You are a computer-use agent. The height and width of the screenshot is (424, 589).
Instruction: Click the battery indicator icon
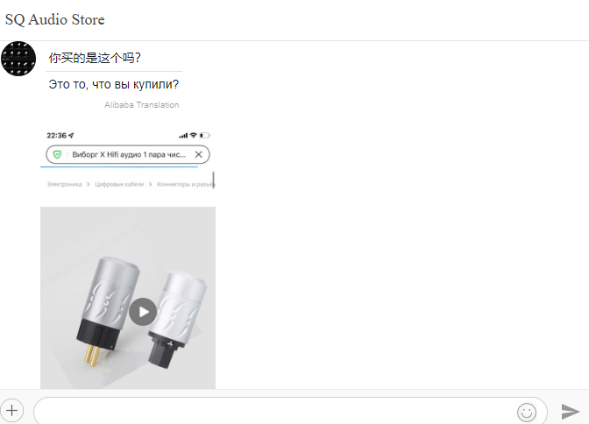(205, 135)
